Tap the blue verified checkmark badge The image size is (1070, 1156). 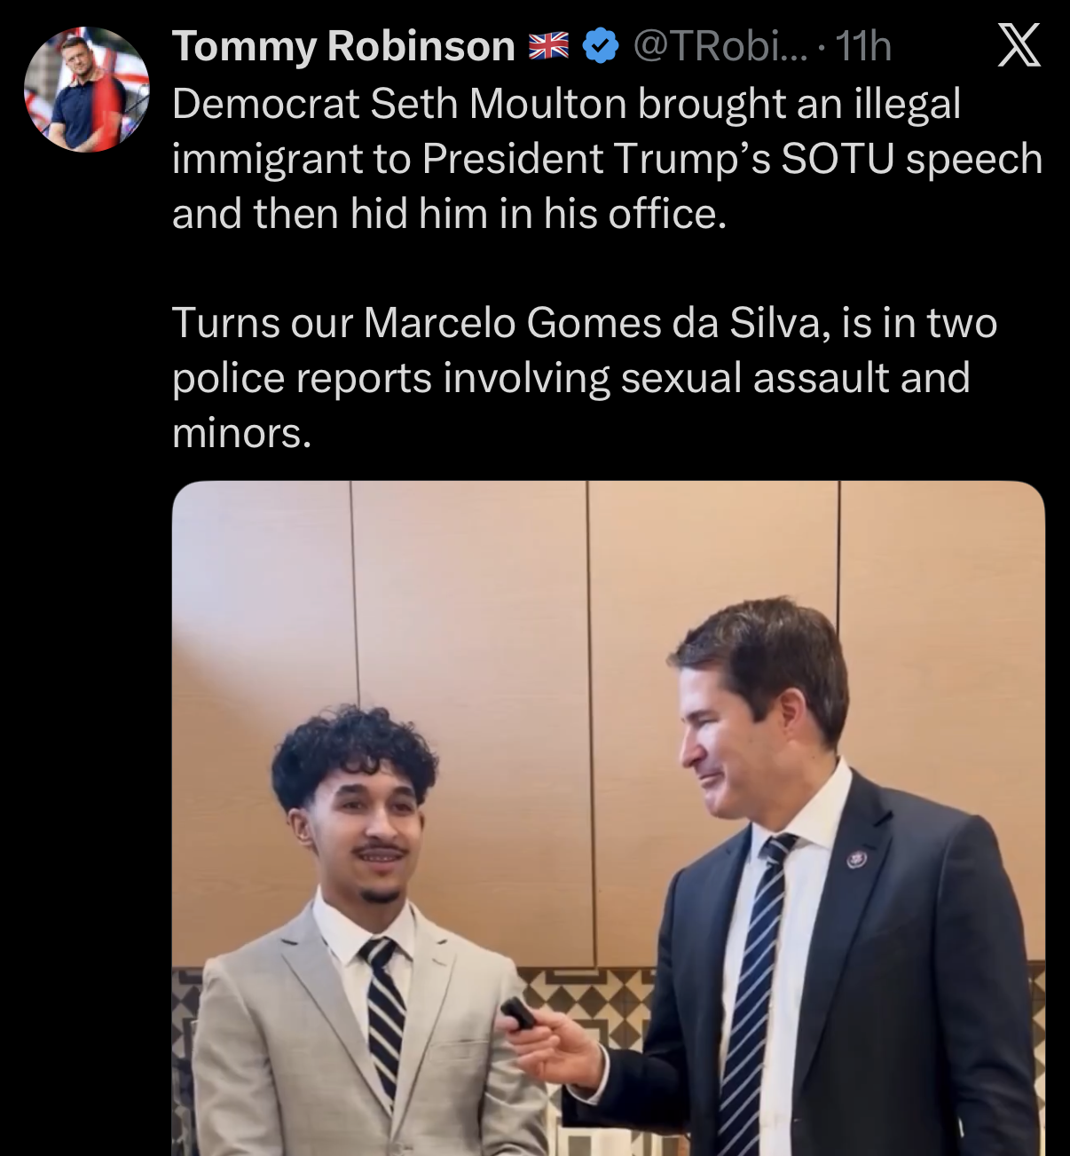coord(601,46)
